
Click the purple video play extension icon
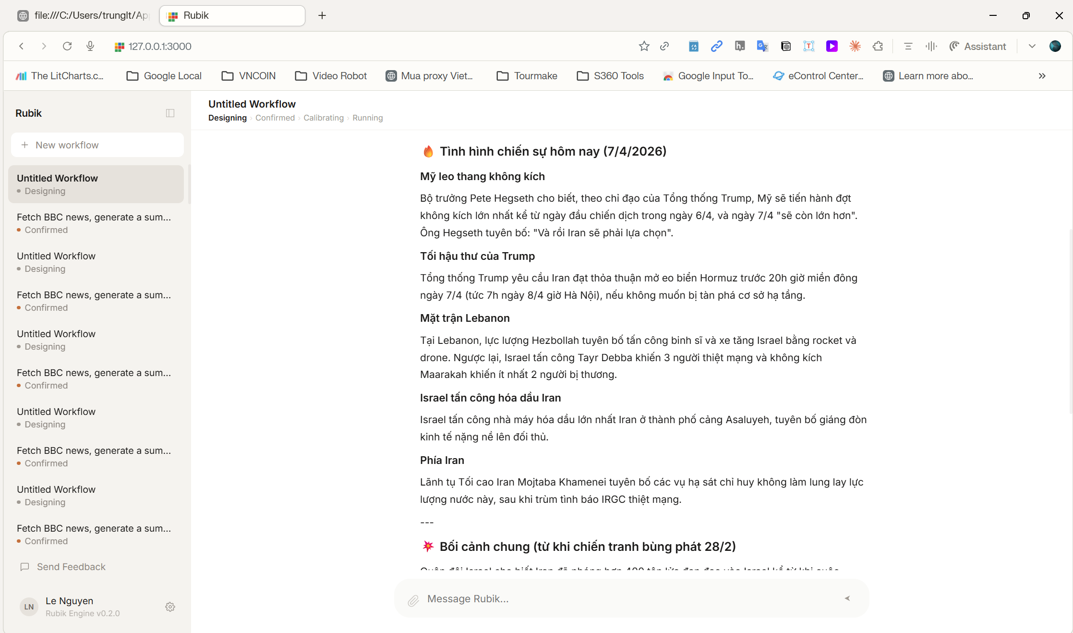[832, 46]
